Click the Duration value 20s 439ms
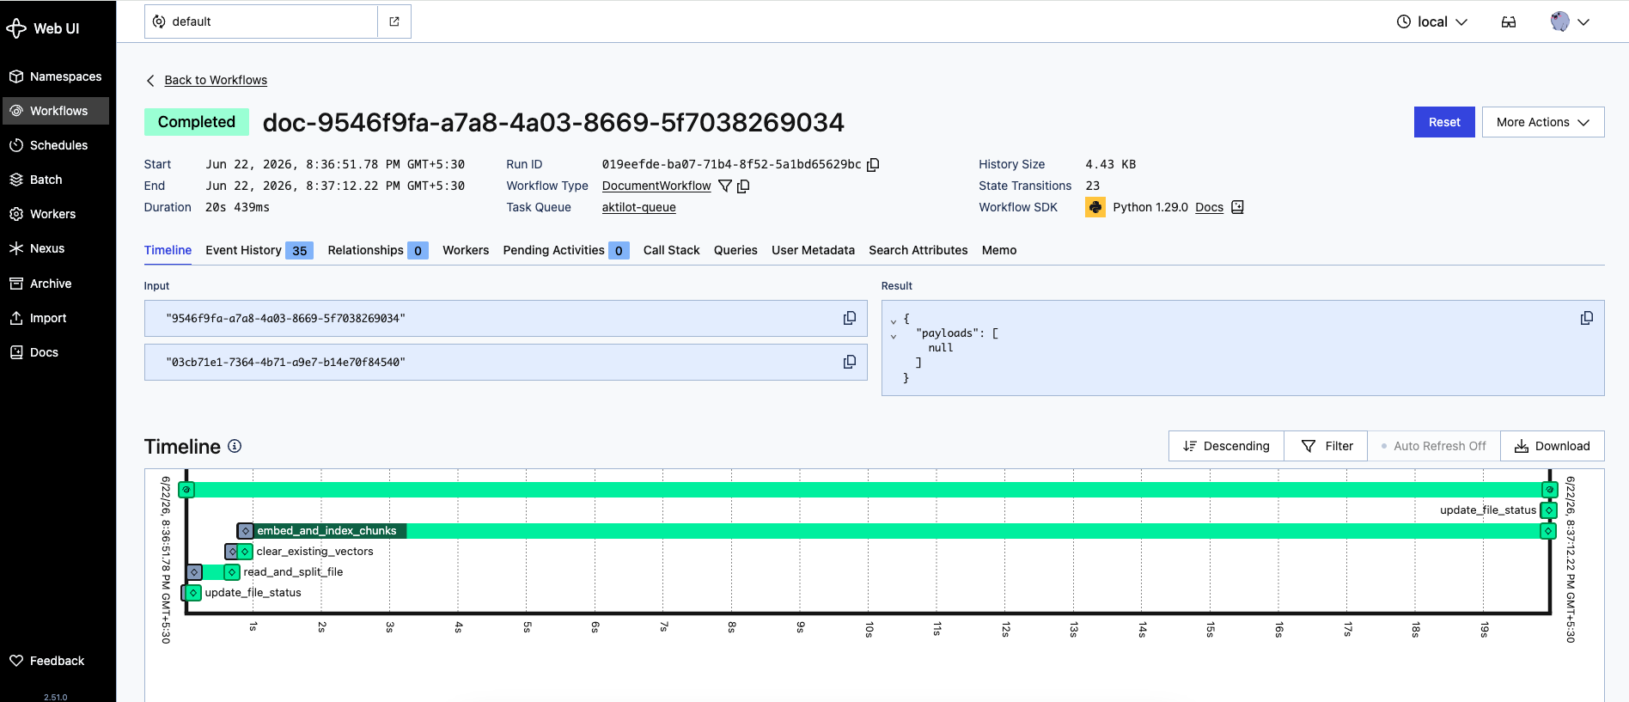 click(x=237, y=207)
